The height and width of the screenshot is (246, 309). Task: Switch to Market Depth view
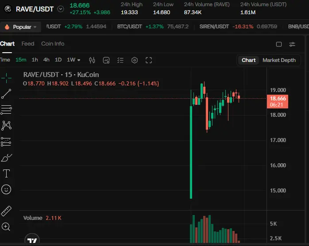[279, 60]
